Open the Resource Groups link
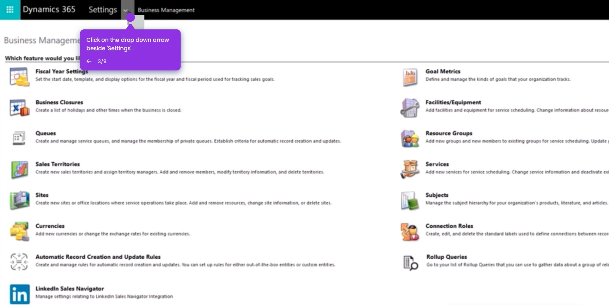609x305 pixels. coord(449,133)
